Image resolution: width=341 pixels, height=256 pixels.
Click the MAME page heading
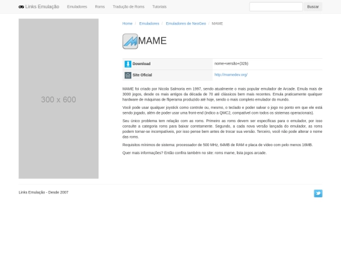(x=152, y=40)
